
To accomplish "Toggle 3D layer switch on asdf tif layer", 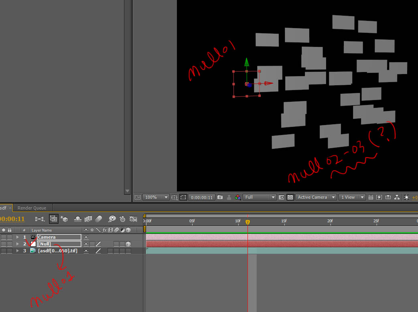I will pos(128,251).
